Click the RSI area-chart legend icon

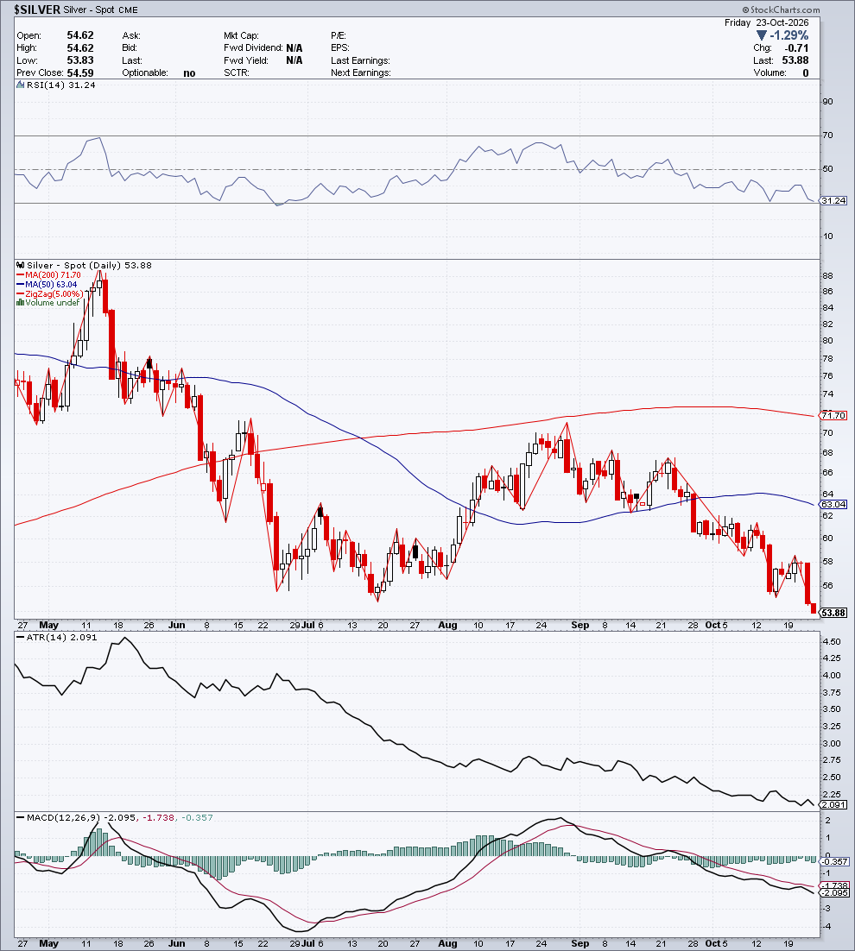(x=21, y=85)
